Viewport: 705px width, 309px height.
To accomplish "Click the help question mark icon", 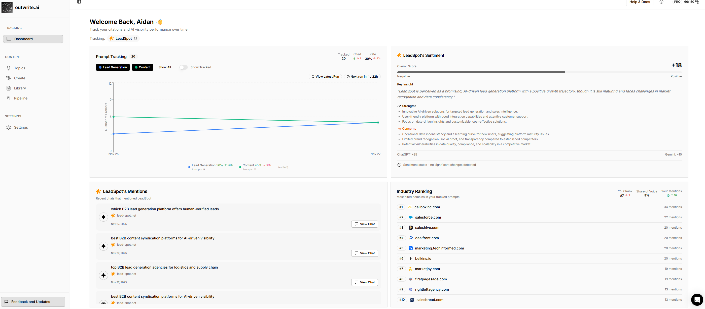I will coord(661,2).
